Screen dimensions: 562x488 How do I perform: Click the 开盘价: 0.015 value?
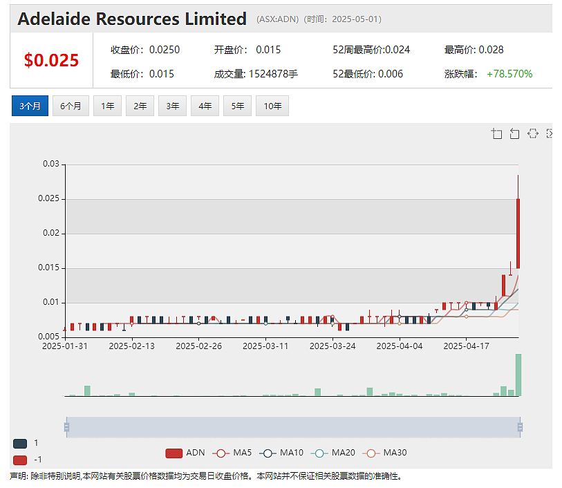coord(247,50)
